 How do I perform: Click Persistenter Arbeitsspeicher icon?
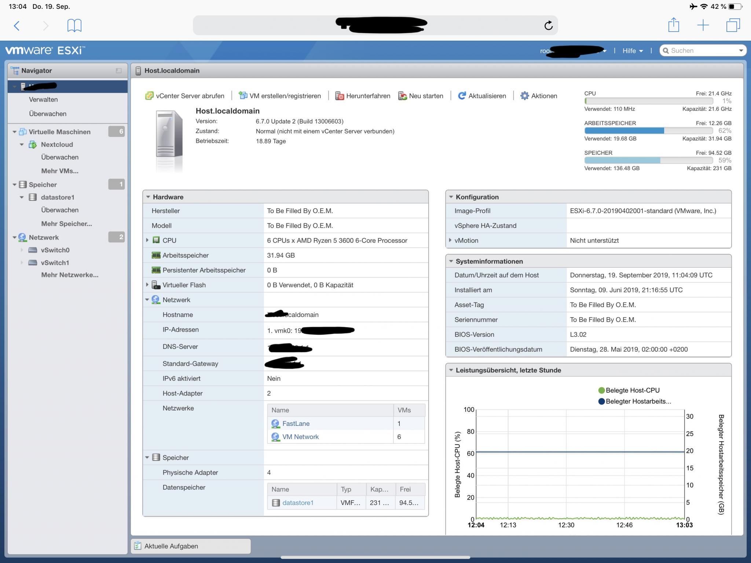click(x=156, y=270)
